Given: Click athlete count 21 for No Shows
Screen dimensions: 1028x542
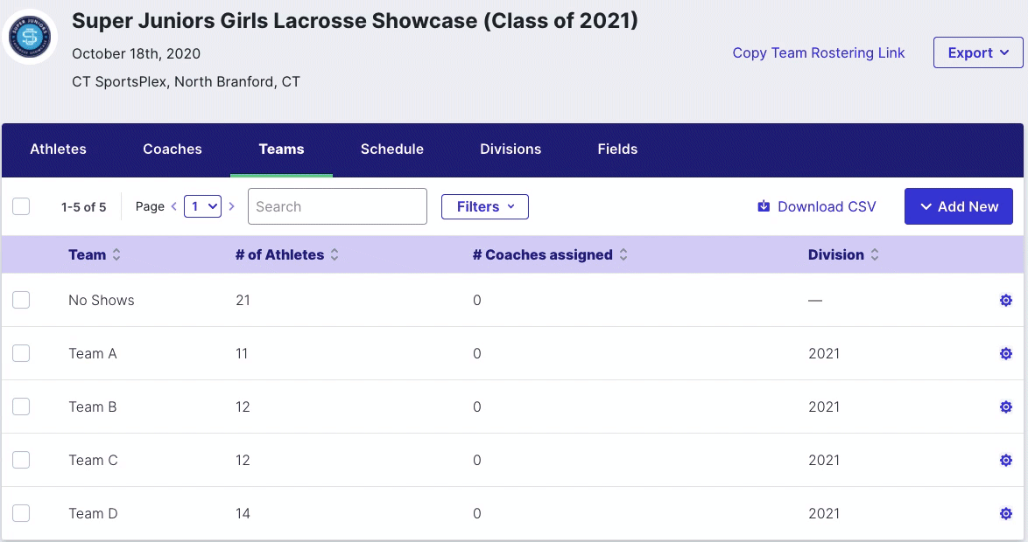Looking at the screenshot, I should click(x=243, y=301).
